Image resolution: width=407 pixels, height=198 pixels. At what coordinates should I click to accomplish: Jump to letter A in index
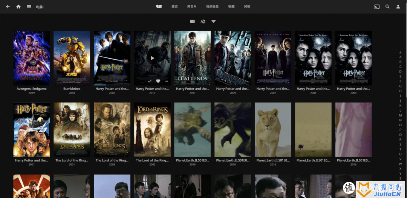[401, 57]
